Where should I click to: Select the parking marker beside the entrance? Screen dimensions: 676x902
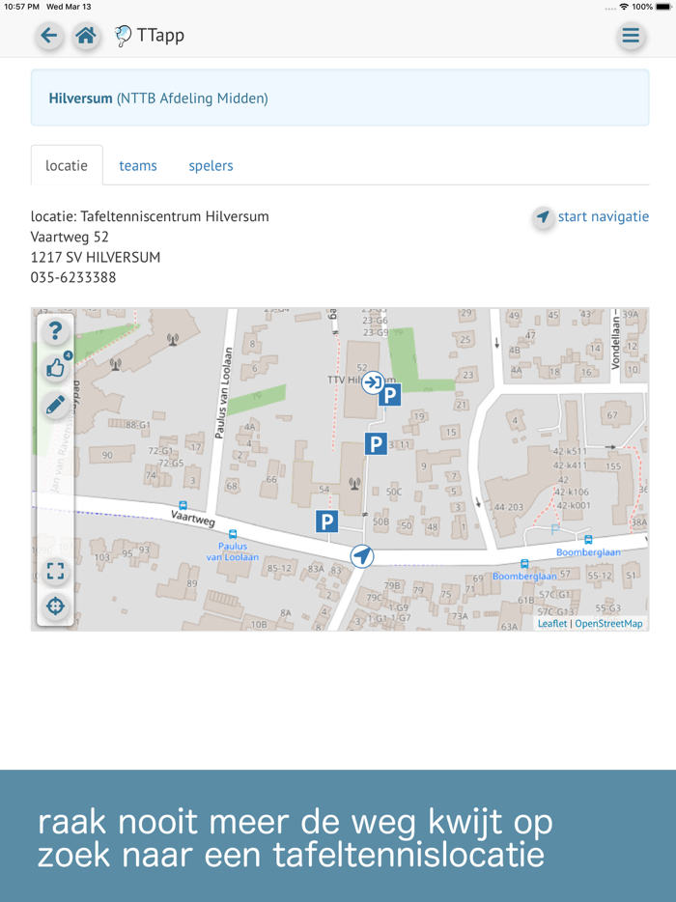pyautogui.click(x=389, y=395)
